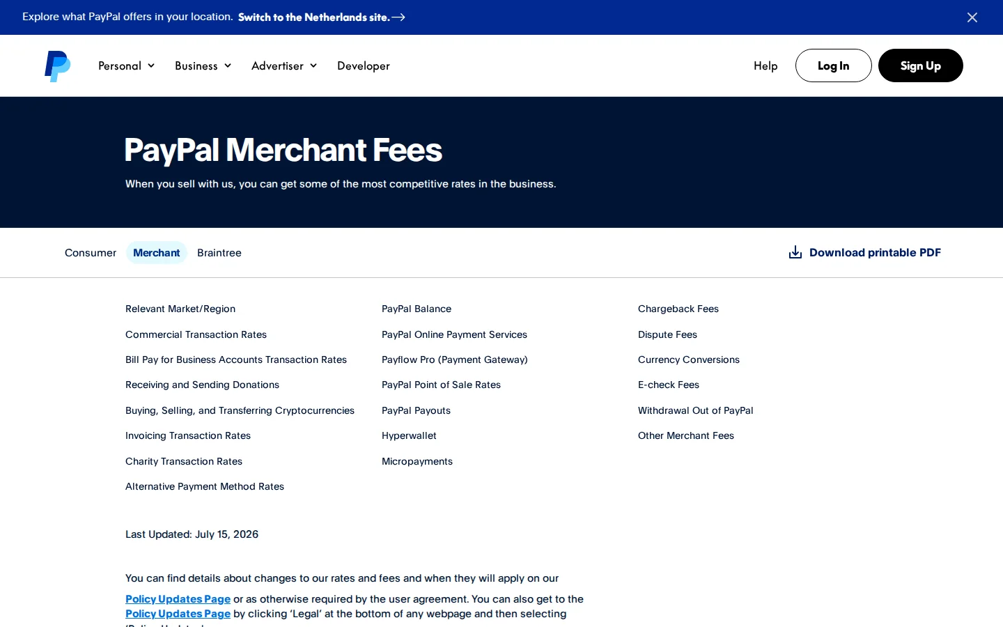The image size is (1003, 627).
Task: Open E-check Fees link
Action: click(669, 385)
